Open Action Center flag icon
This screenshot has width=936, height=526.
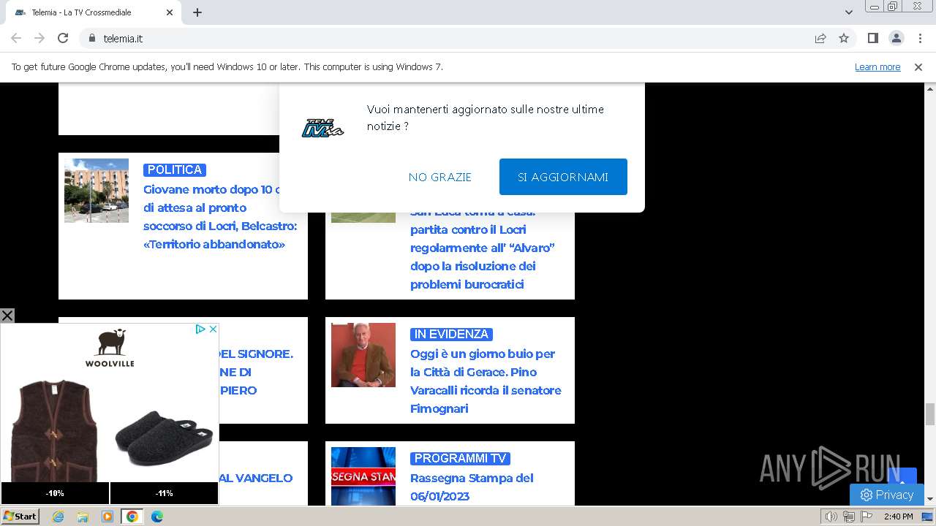point(867,517)
